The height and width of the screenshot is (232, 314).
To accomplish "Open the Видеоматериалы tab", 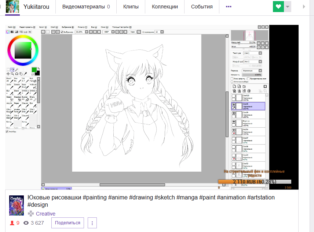I will coord(86,7).
